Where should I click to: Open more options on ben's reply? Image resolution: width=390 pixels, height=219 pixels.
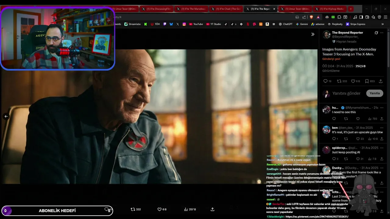pos(381,128)
